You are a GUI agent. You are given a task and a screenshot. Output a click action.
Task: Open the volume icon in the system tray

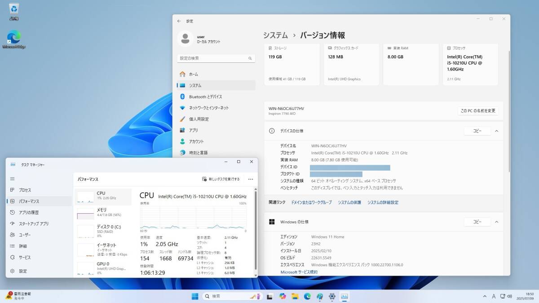[x=509, y=296]
